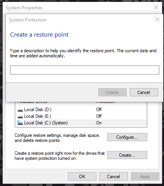Open Configure... restore settings

click(127, 137)
